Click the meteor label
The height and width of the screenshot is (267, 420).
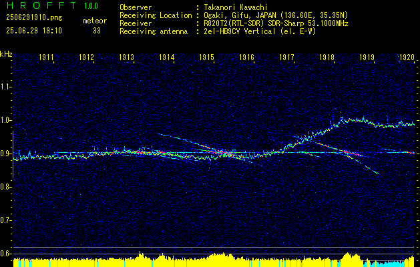click(x=95, y=21)
